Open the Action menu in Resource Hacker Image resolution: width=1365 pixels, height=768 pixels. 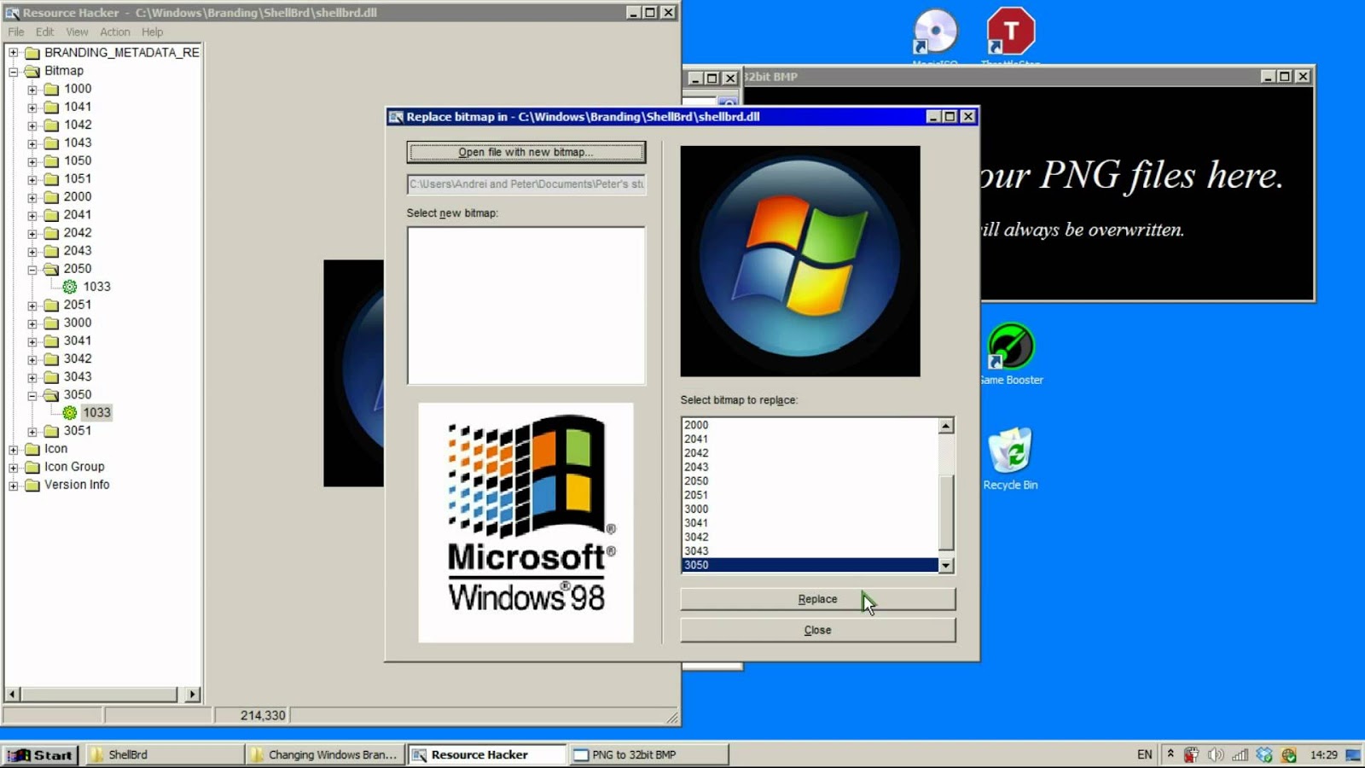(x=114, y=32)
